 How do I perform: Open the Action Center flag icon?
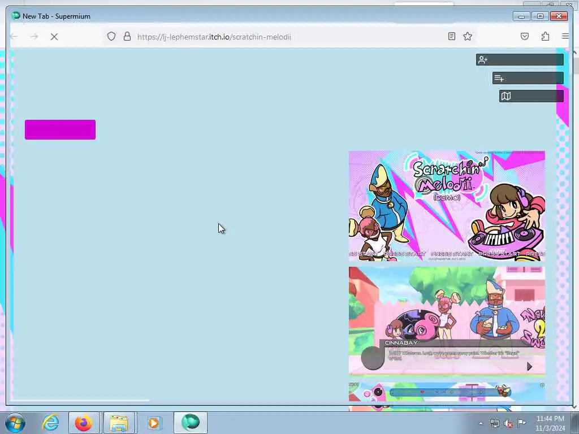coord(521,423)
